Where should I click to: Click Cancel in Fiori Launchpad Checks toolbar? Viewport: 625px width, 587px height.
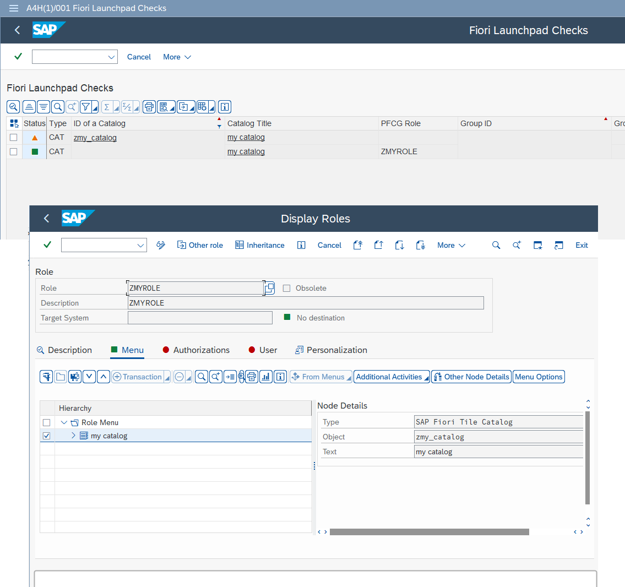(x=139, y=57)
